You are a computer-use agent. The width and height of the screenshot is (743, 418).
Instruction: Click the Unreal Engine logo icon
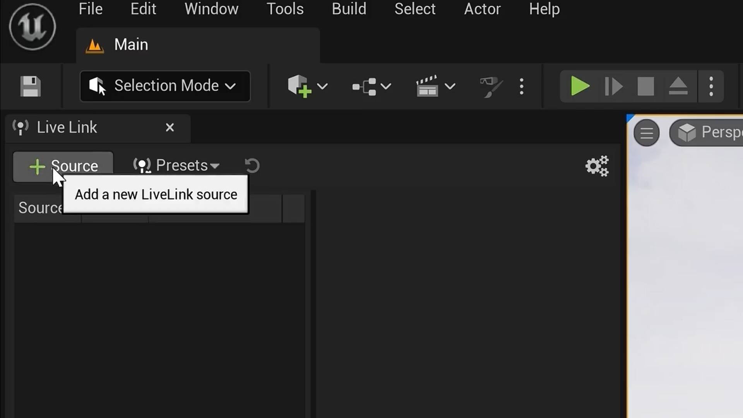point(33,27)
